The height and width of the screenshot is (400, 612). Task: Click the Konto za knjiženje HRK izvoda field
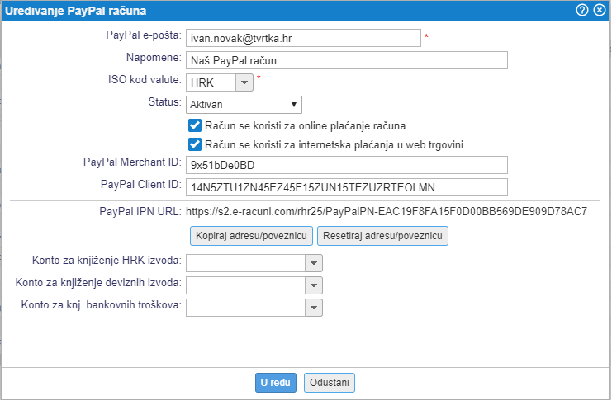pyautogui.click(x=245, y=263)
